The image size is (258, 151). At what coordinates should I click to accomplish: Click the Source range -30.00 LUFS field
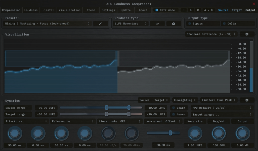(x=46, y=108)
